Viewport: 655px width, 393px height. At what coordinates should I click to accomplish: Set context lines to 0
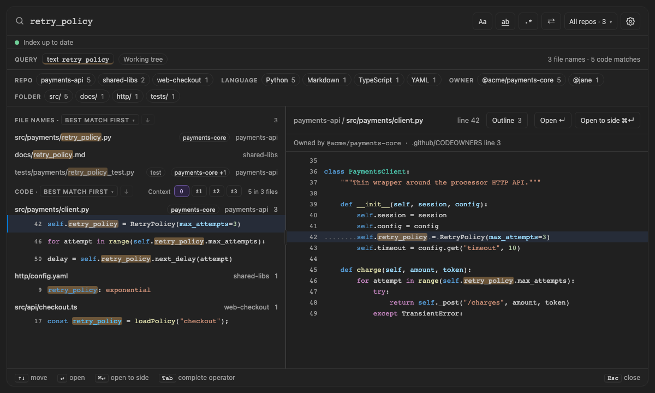click(x=182, y=192)
